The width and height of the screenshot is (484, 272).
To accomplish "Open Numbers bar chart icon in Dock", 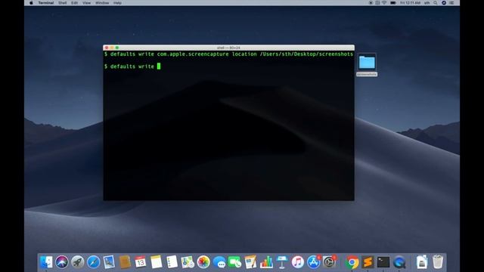I will click(266, 262).
